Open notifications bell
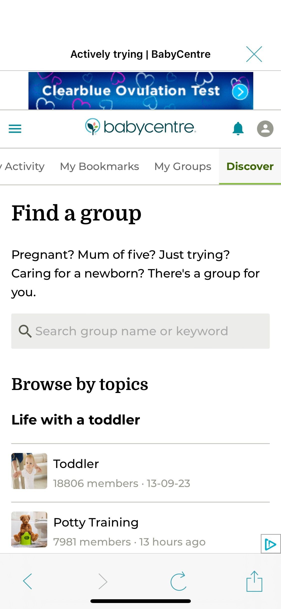 [x=238, y=129]
